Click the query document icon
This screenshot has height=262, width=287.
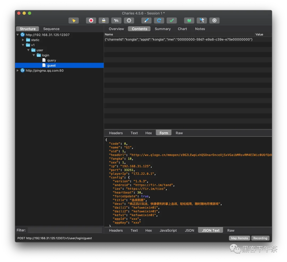coord(44,60)
